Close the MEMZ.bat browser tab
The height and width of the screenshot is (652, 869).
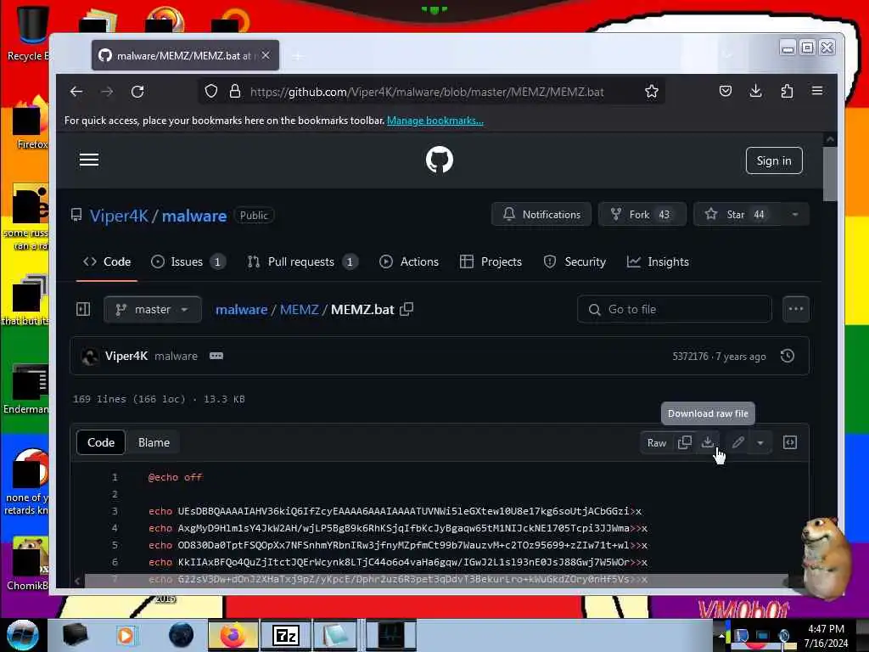(266, 55)
